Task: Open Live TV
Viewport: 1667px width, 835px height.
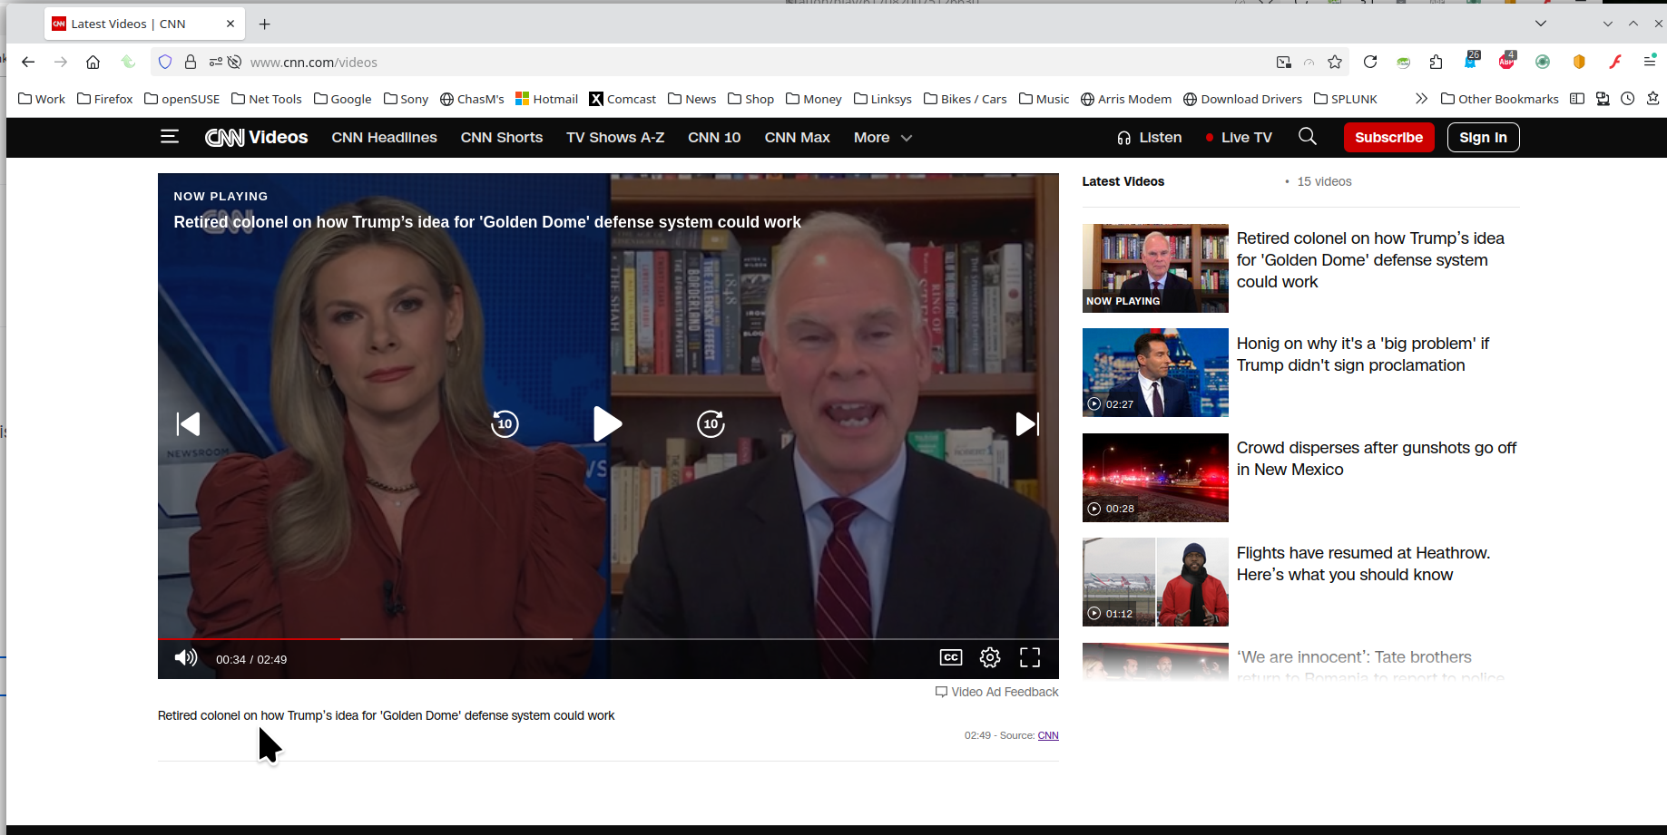Action: (x=1239, y=137)
